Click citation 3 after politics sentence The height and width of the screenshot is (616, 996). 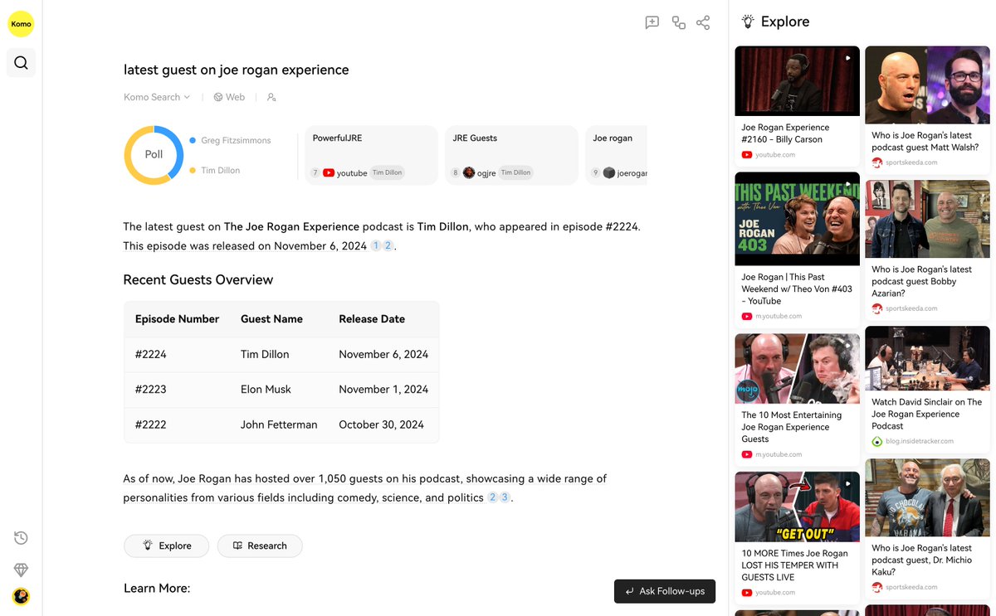click(505, 497)
